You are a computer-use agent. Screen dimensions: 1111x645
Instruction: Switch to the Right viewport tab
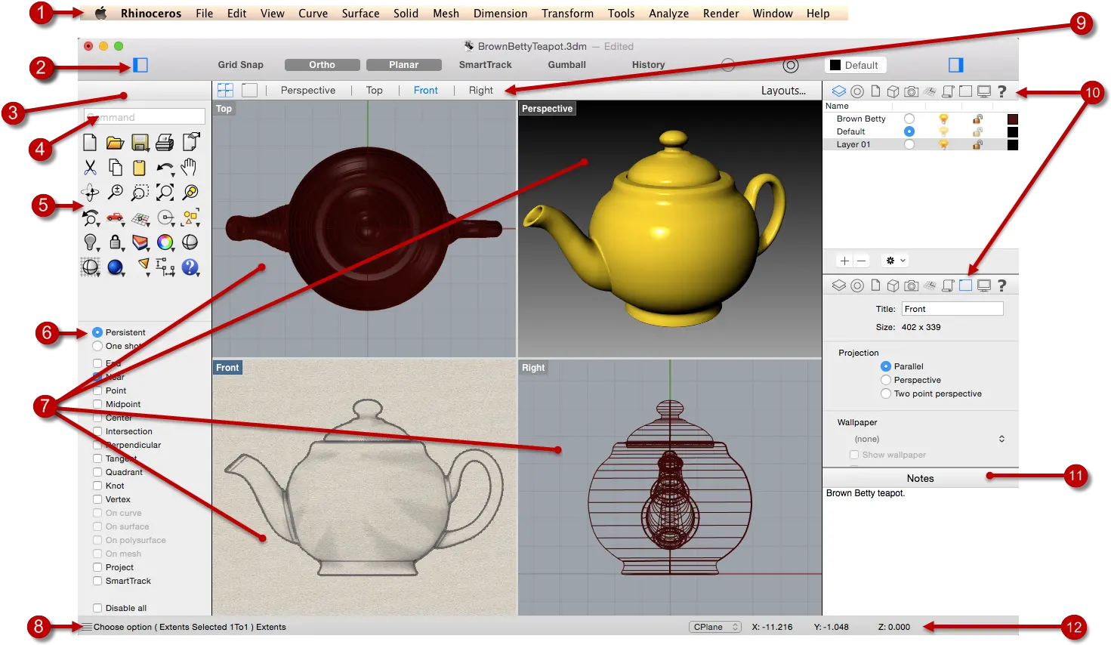[x=480, y=90]
